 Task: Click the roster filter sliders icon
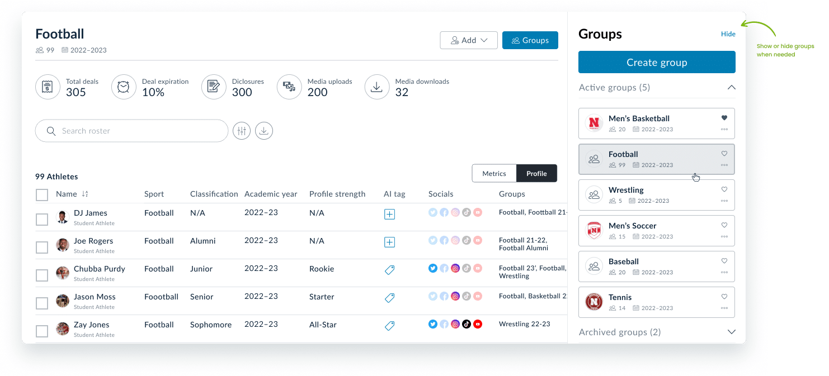point(241,131)
